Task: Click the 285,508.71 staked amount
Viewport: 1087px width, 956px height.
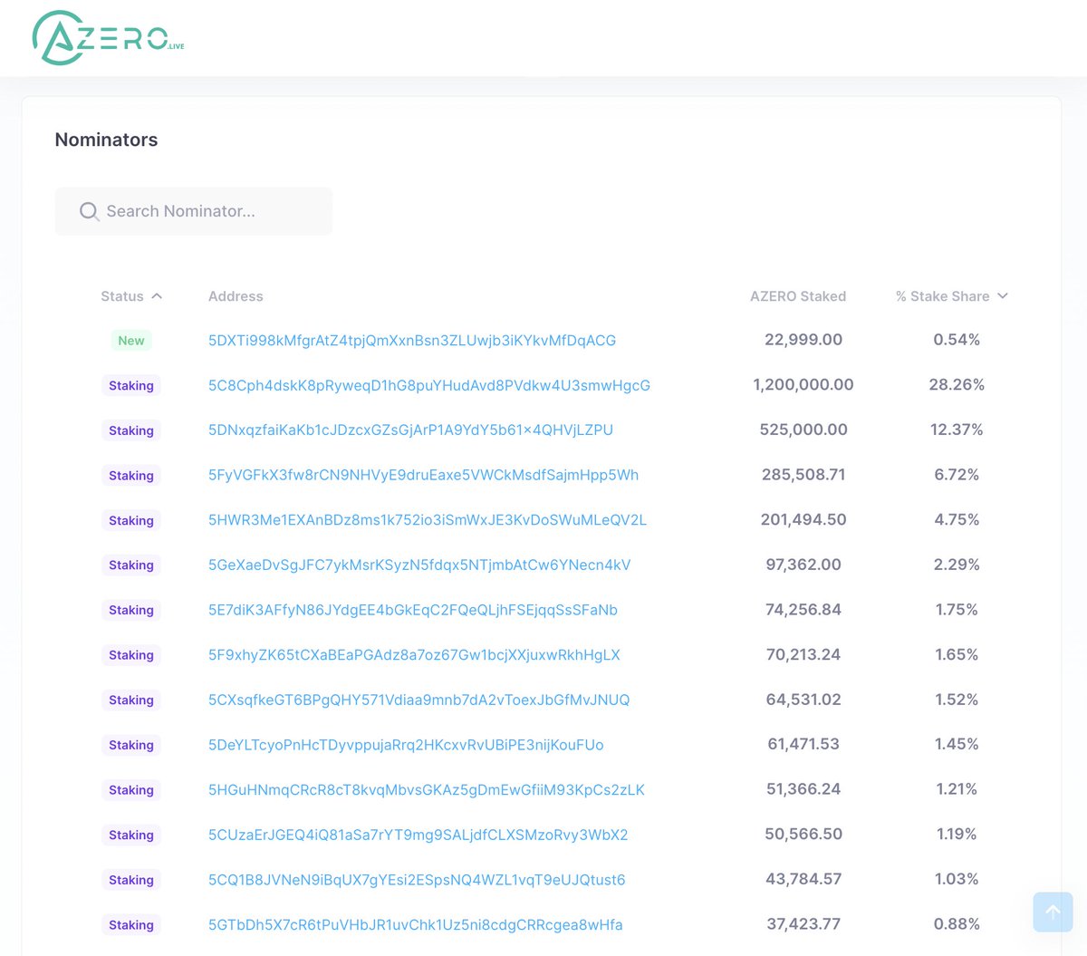Action: 803,474
